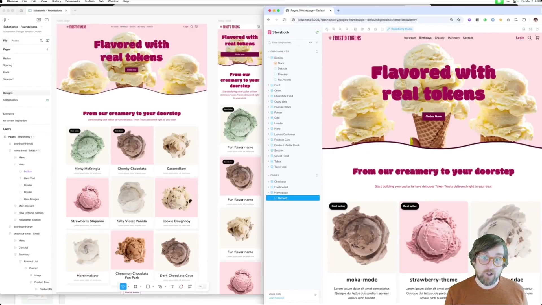Reload the Storybook page in Chrome
The image size is (542, 305).
284,20
